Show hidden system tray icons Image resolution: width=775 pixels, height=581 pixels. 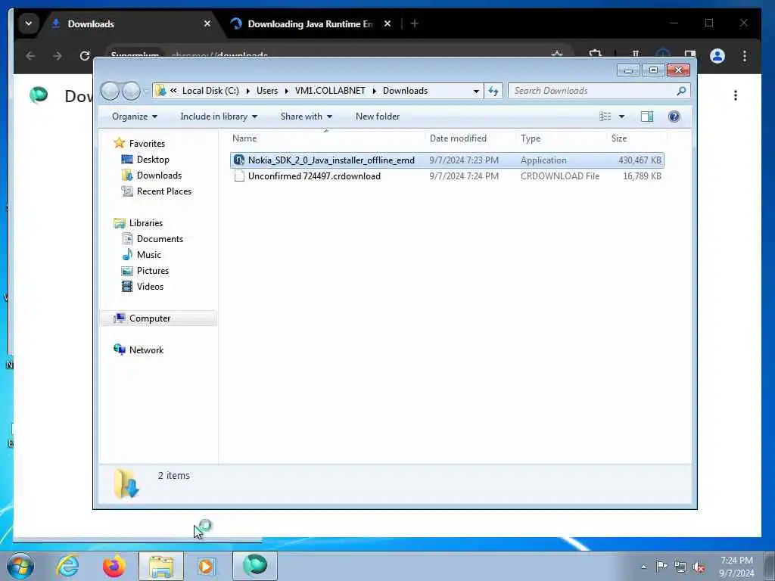643,567
